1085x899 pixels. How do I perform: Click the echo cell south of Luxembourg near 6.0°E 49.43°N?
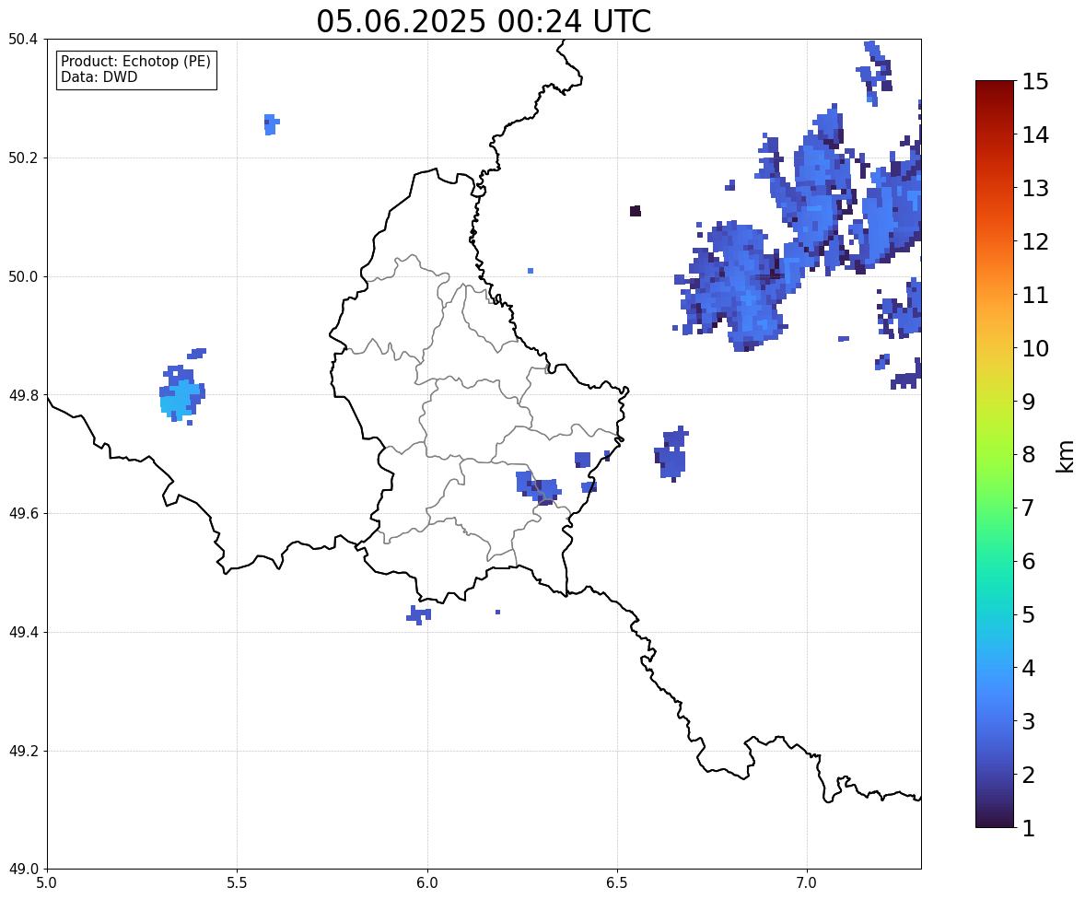coord(419,614)
